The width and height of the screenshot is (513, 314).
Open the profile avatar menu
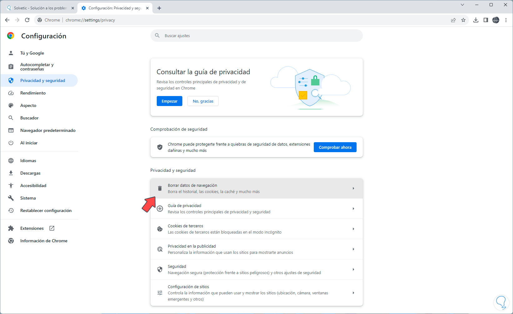tap(496, 20)
